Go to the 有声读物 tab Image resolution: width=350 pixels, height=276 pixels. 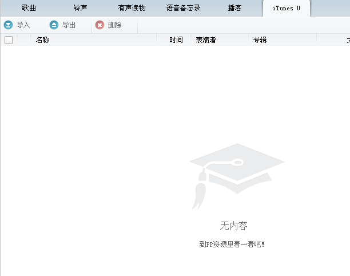tap(132, 8)
